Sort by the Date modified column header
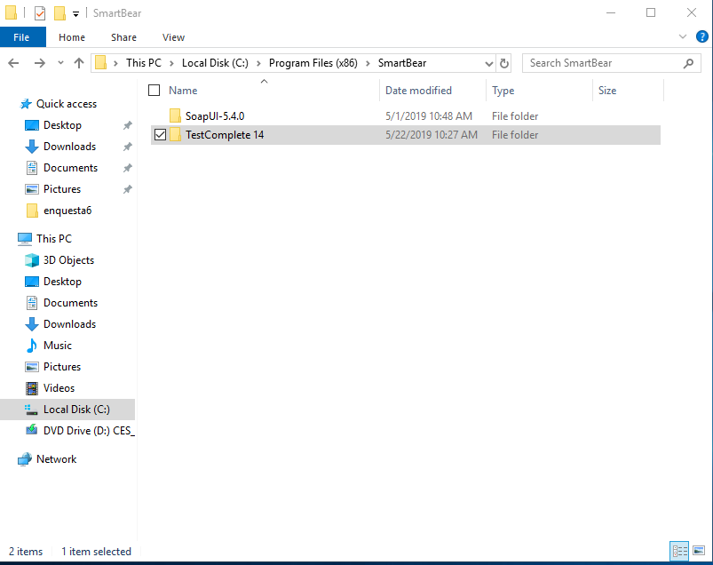Image resolution: width=713 pixels, height=565 pixels. (x=418, y=91)
